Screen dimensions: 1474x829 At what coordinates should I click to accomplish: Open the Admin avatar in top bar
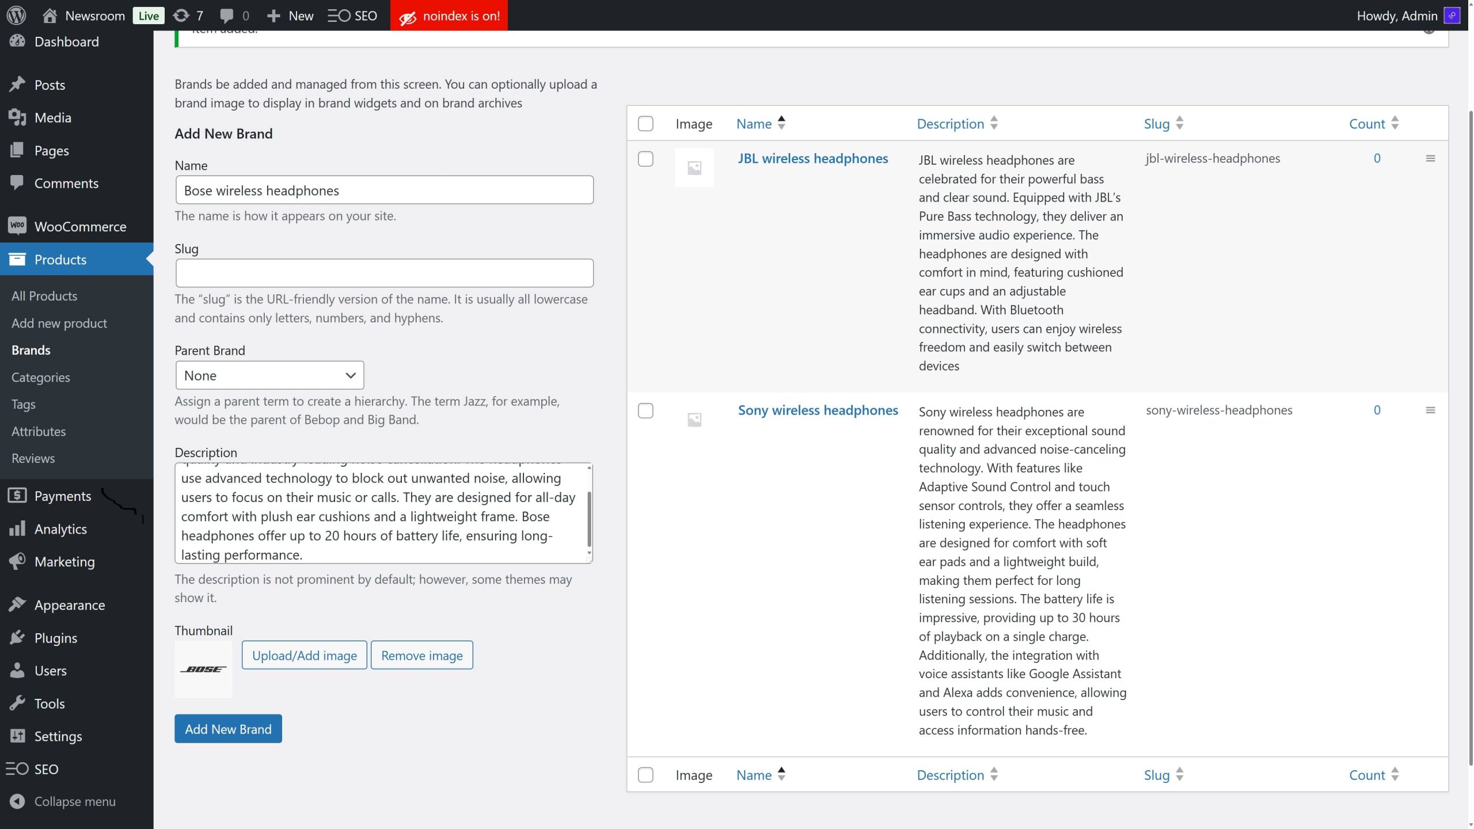[x=1452, y=16]
